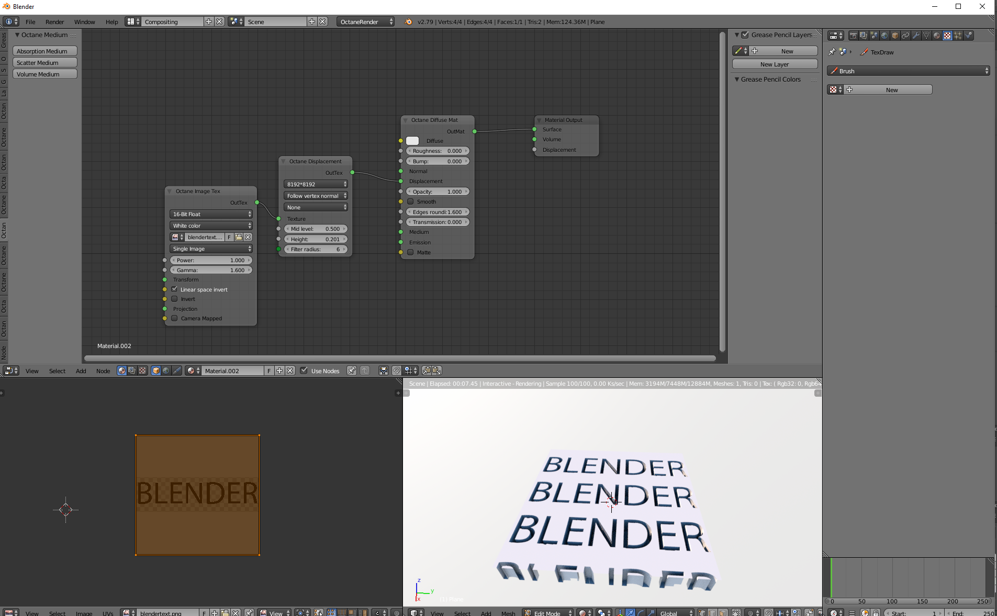Add new material with plus next to Material.002
This screenshot has height=616, width=997.
(x=279, y=371)
